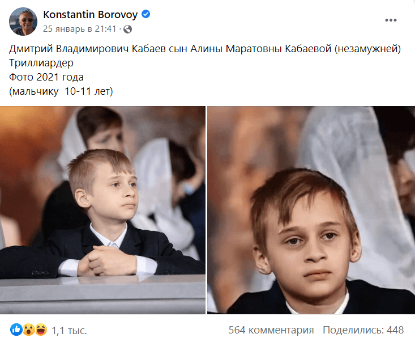The width and height of the screenshot is (415, 342).
Task: Click the Haha reaction emoji icon
Action: click(x=41, y=330)
